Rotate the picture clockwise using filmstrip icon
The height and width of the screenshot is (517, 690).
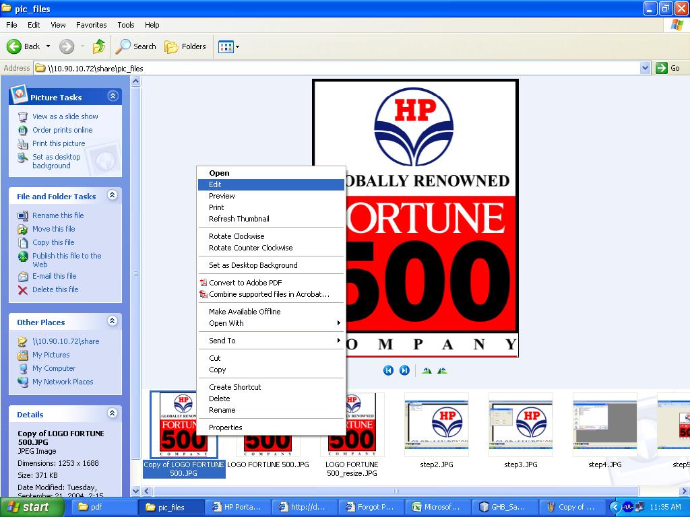click(x=427, y=370)
